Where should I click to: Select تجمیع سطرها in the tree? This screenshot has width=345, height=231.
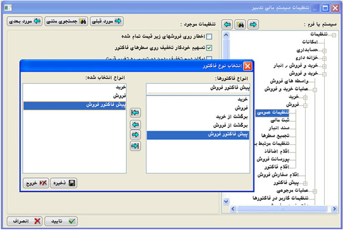tap(275, 136)
